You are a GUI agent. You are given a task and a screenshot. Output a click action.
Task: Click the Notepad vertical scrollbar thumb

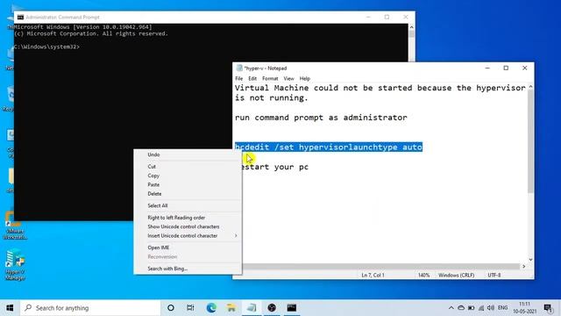pos(530,141)
